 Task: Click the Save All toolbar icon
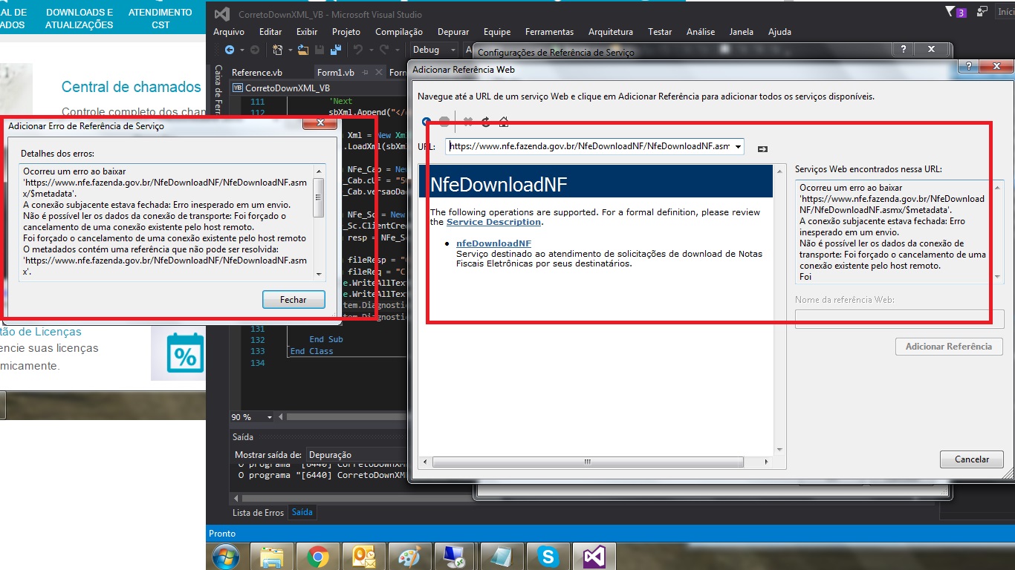tap(336, 50)
